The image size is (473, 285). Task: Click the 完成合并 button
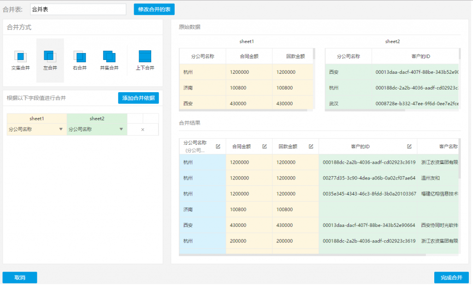point(451,278)
